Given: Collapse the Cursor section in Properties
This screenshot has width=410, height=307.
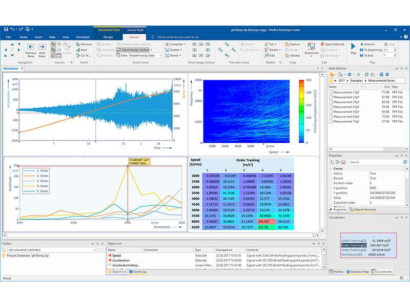Looking at the screenshot, I should (331, 169).
